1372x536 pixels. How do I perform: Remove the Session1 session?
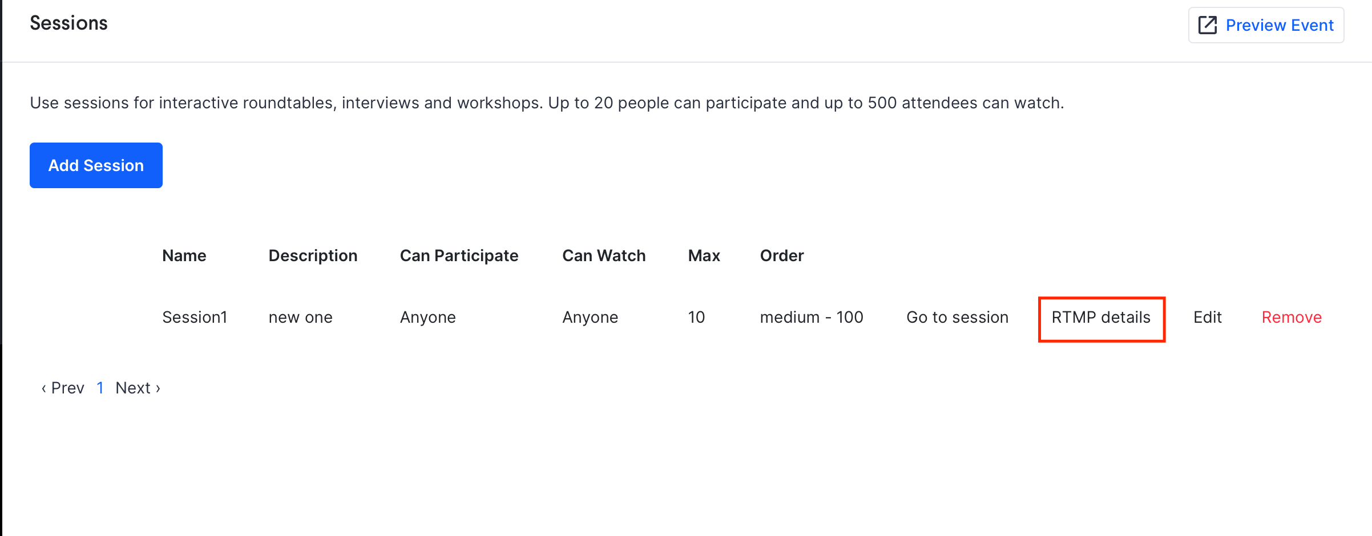click(x=1292, y=317)
